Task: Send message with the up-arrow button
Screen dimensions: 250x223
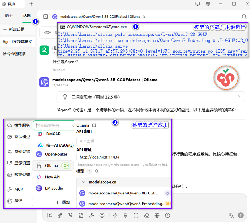Action: click(x=241, y=215)
